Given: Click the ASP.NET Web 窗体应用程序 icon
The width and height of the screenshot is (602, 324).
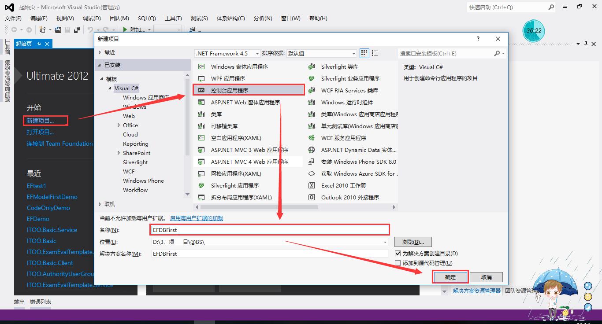Looking at the screenshot, I should pos(201,102).
